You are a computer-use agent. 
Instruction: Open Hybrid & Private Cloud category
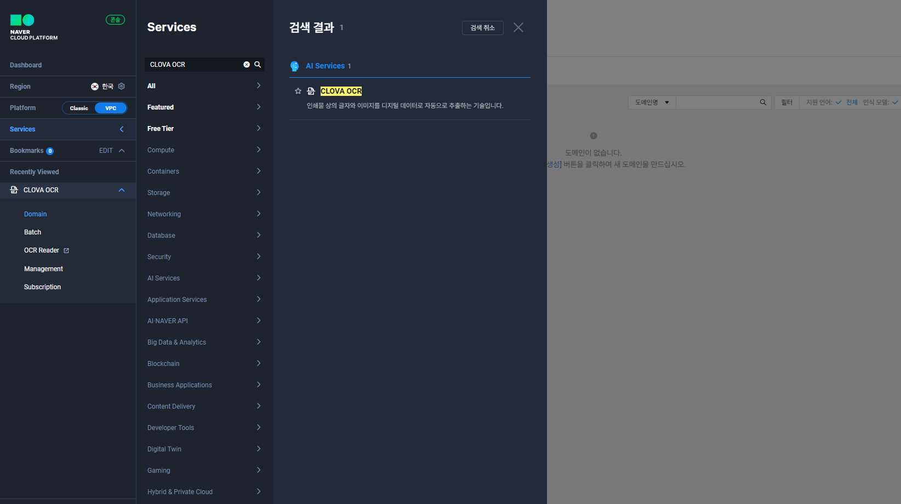204,492
